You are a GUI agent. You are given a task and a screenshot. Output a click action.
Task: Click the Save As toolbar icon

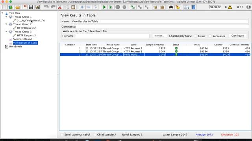tap(38, 7)
